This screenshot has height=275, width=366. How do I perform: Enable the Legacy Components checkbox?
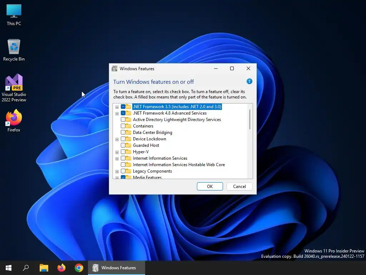(x=123, y=171)
